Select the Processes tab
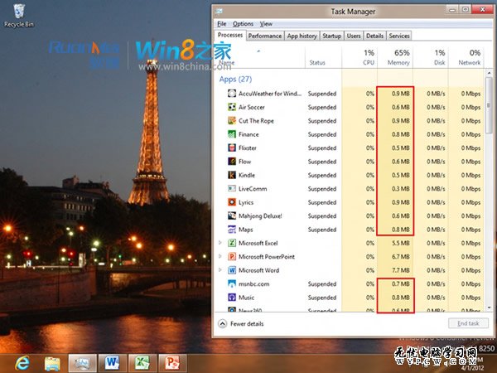The height and width of the screenshot is (373, 497). [230, 35]
